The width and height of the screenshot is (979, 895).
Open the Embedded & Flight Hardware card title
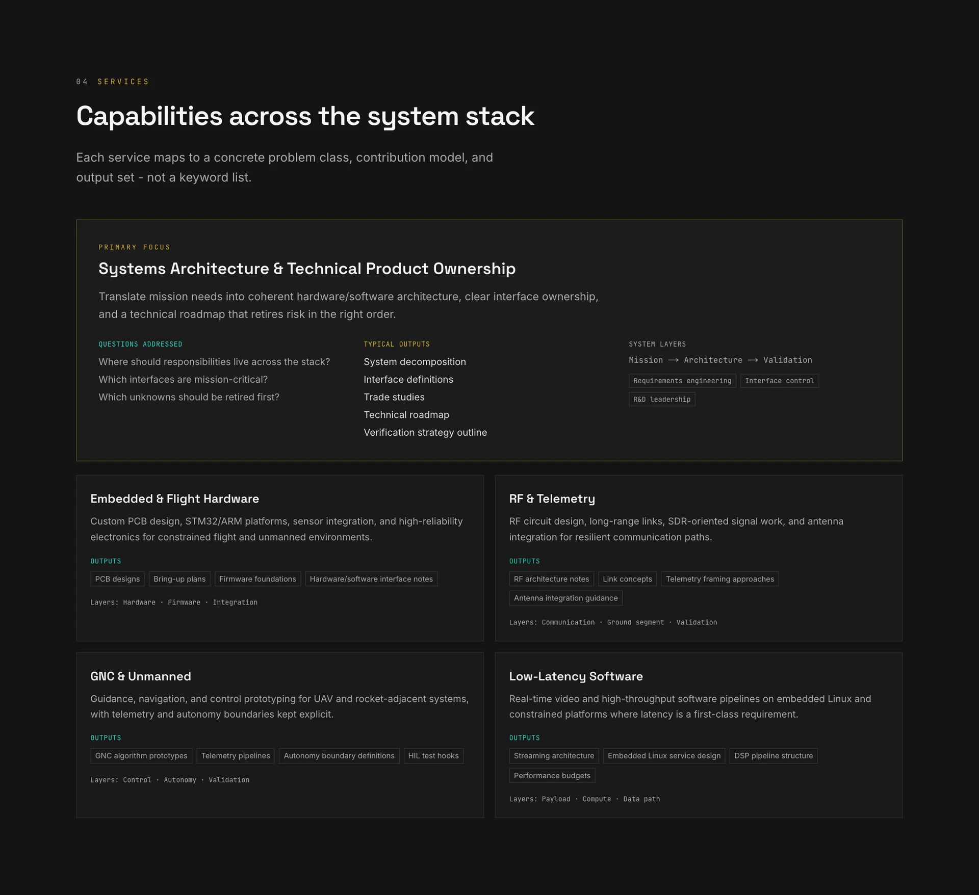(174, 498)
